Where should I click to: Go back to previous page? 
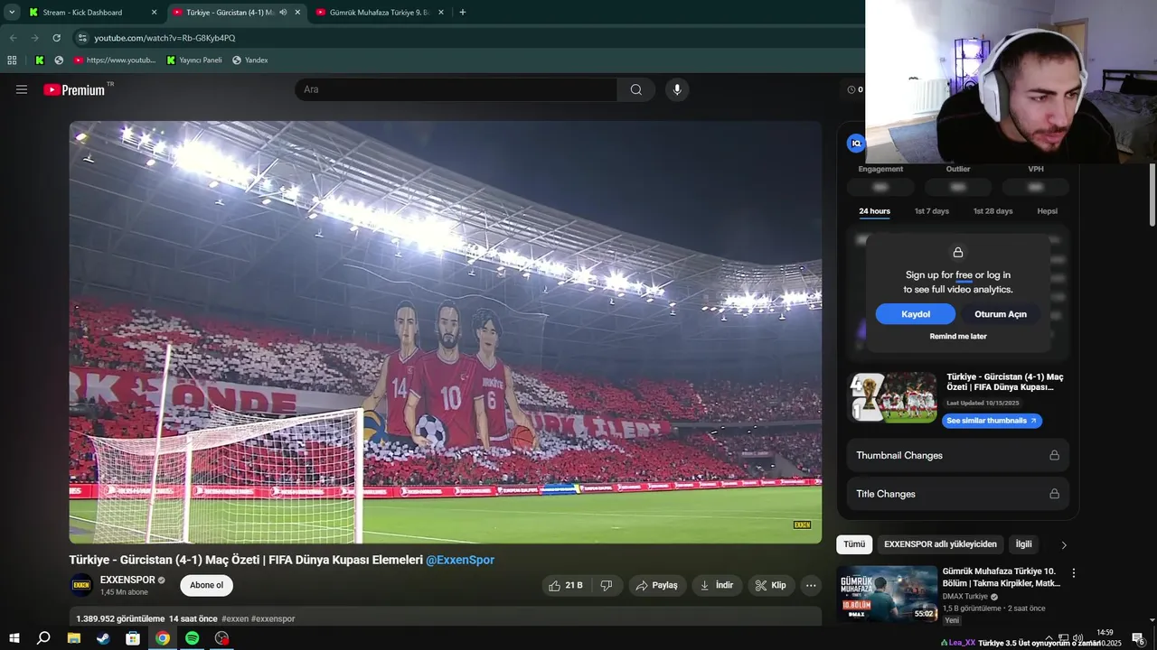point(13,38)
